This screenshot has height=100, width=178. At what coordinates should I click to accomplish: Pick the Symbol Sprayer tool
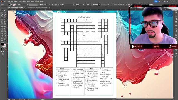2,36
